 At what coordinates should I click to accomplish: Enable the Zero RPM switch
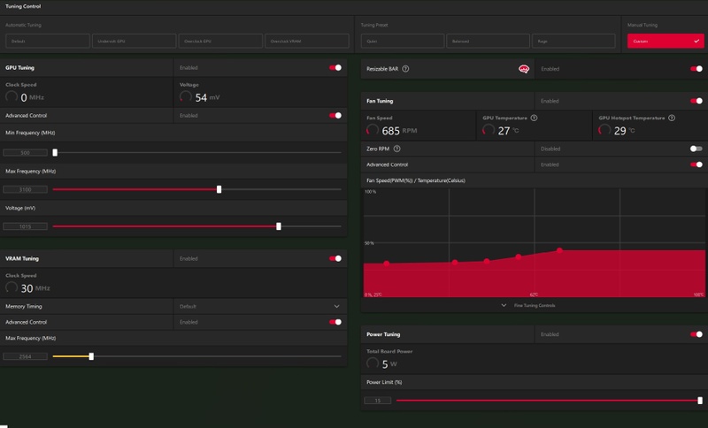(696, 149)
